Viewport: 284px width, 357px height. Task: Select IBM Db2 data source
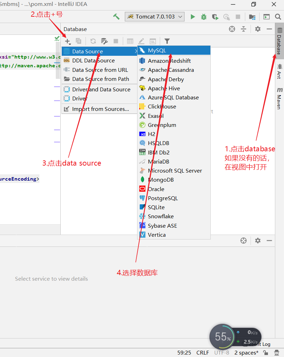pyautogui.click(x=174, y=153)
